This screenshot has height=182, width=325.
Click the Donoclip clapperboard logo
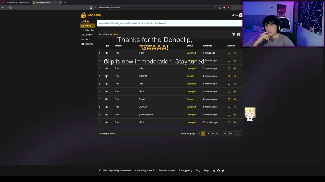(83, 15)
